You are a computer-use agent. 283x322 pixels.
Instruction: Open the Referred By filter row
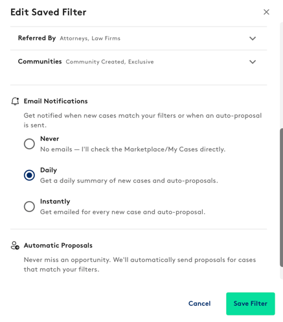tap(139, 38)
